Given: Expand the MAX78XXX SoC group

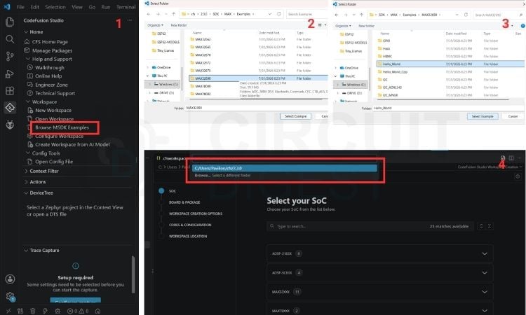Looking at the screenshot, I should [x=379, y=309].
